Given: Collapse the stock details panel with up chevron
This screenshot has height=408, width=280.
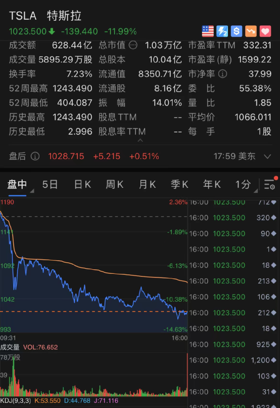Looking at the screenshot, I should [140, 141].
